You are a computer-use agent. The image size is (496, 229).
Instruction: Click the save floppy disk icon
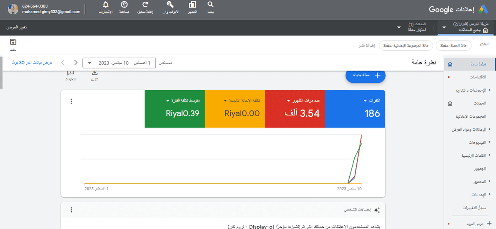[x=13, y=42]
